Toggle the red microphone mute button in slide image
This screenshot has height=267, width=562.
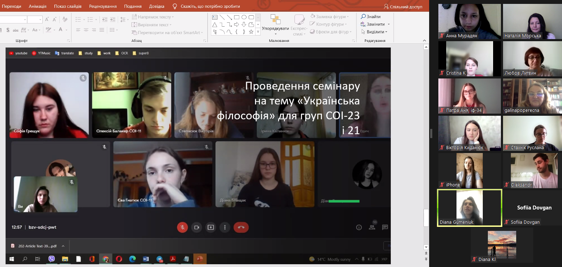pyautogui.click(x=183, y=227)
